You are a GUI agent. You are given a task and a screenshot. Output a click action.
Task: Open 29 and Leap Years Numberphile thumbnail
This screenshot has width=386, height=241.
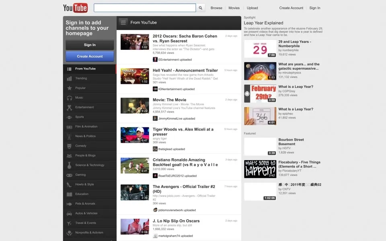[x=260, y=49]
